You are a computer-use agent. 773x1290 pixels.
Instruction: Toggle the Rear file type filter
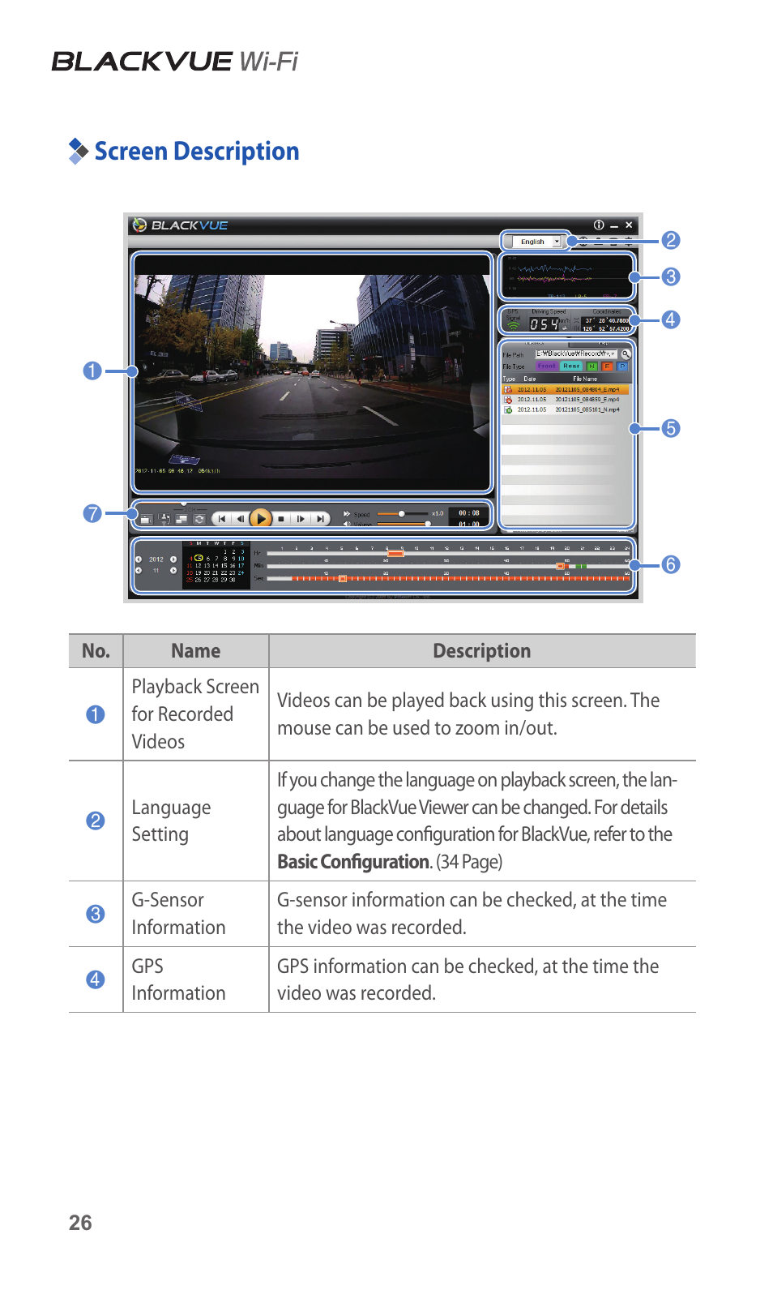[x=571, y=366]
